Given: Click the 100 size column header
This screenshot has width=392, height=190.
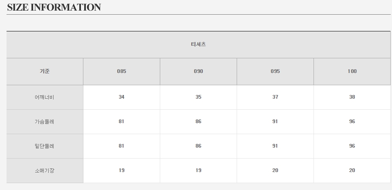Looking at the screenshot, I should point(352,71).
